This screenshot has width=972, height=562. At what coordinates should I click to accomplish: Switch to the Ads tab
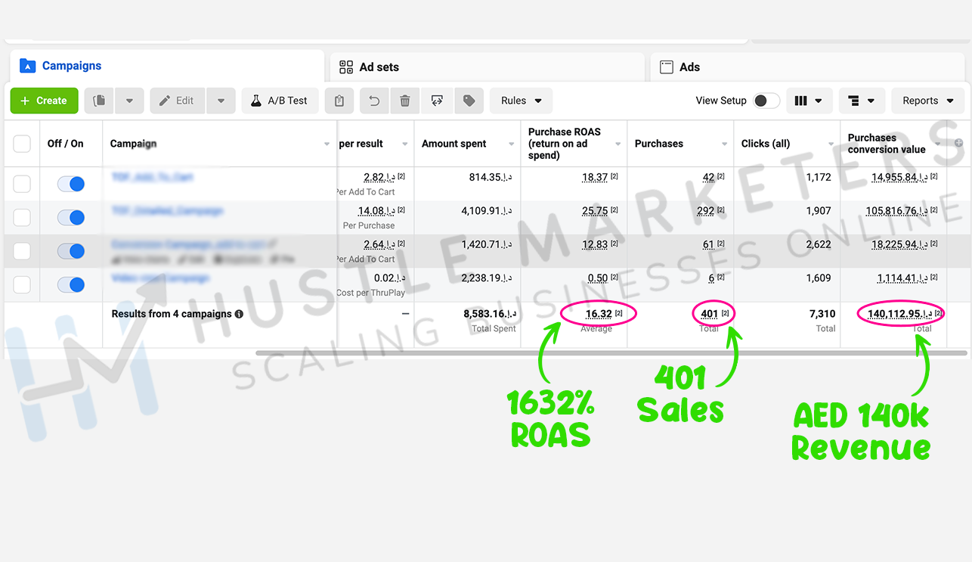(x=689, y=67)
